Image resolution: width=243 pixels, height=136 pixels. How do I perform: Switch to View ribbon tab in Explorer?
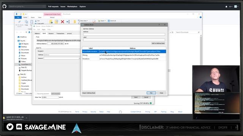coord(39,17)
